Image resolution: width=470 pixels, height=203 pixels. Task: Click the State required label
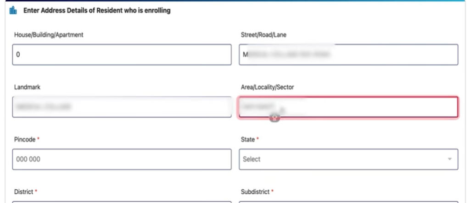[250, 139]
